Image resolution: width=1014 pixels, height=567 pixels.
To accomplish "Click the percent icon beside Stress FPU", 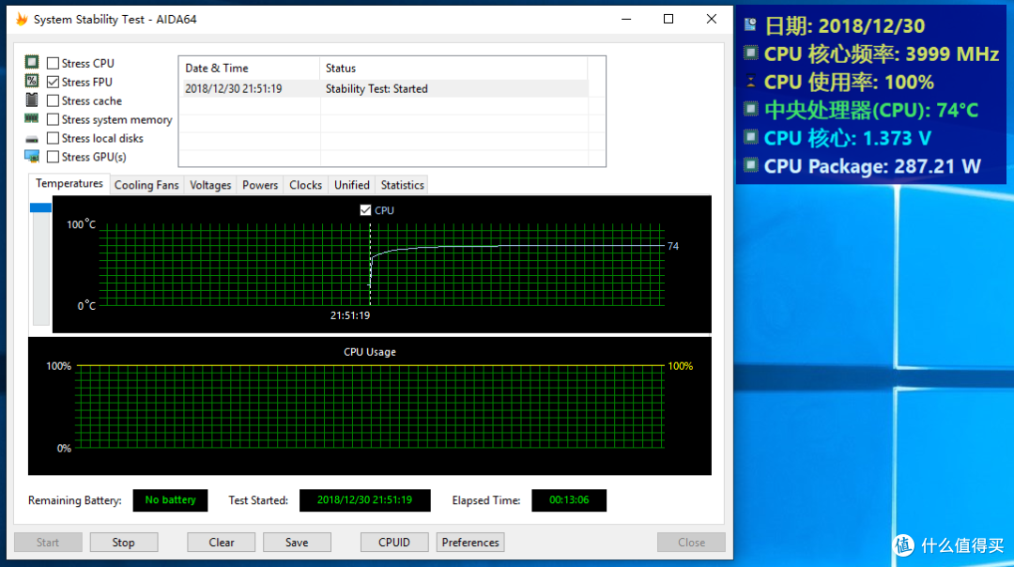I will tap(32, 81).
